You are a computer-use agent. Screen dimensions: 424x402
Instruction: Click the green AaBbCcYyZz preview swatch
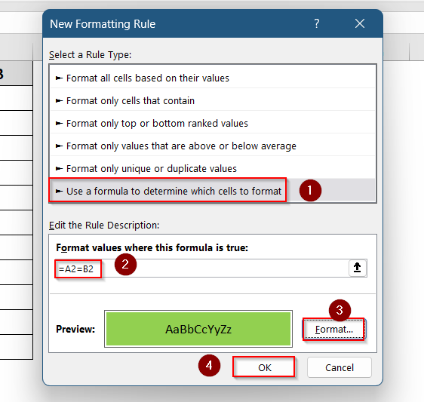point(198,329)
